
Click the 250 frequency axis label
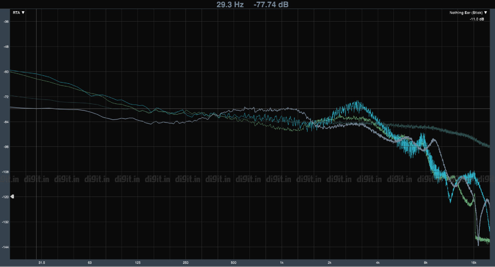[x=186, y=263]
